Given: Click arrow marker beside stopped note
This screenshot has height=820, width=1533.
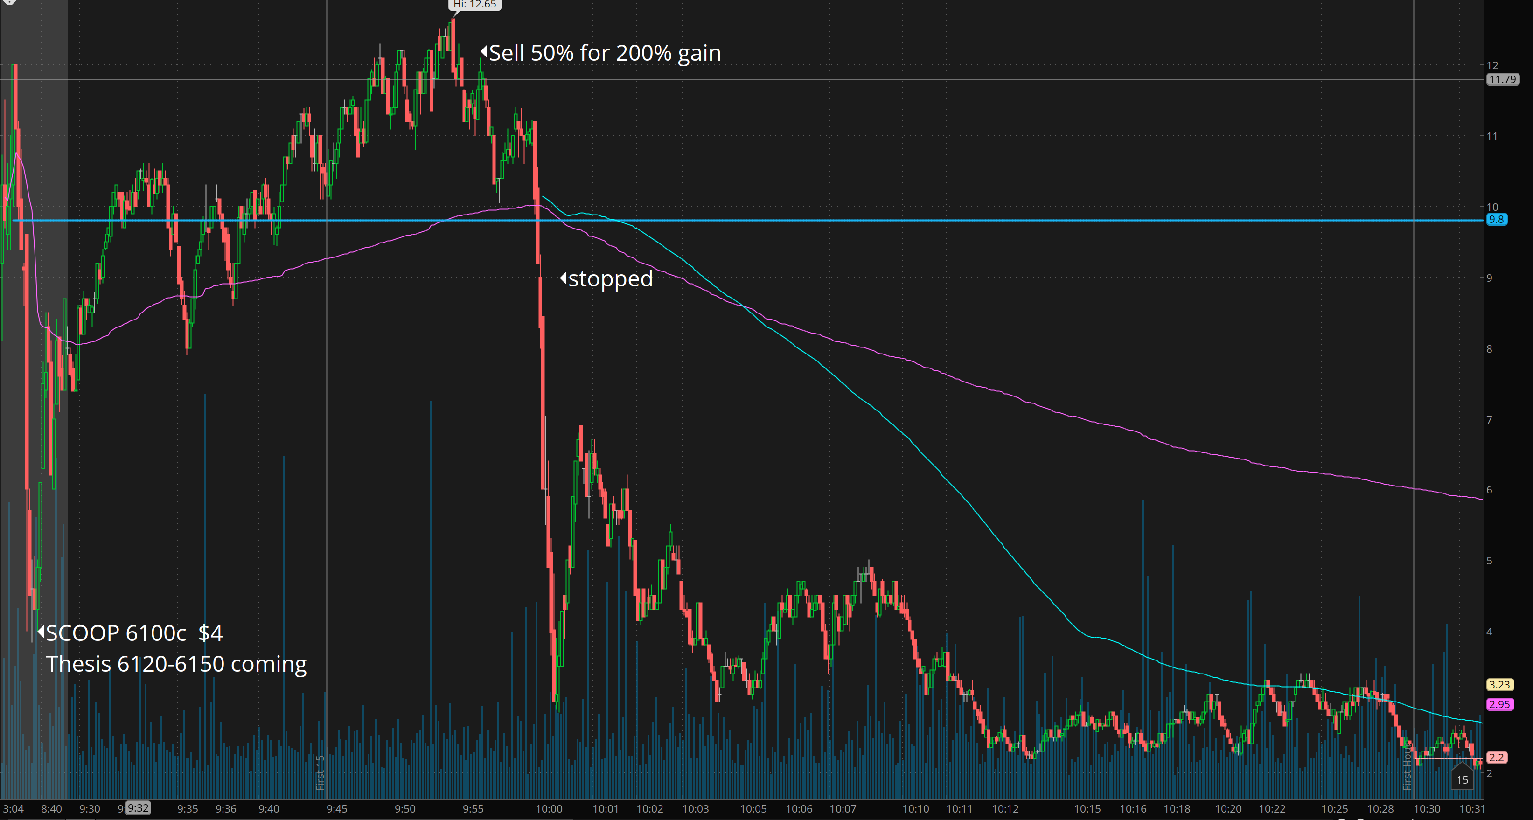Looking at the screenshot, I should point(563,278).
